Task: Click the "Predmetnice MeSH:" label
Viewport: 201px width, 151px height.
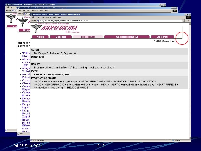Action: (x=44, y=78)
